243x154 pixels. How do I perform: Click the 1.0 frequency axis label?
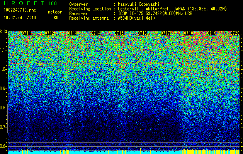3,69
